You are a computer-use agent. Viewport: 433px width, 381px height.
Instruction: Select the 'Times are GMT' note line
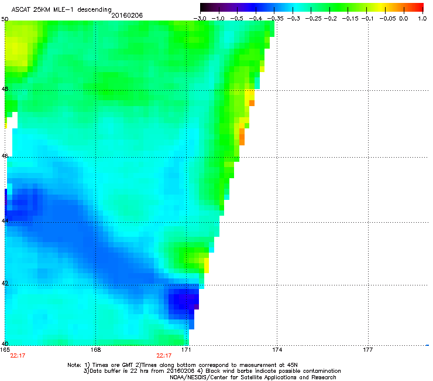[183, 365]
